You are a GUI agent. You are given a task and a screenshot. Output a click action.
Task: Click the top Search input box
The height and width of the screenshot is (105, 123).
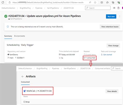(x=98, y=8)
